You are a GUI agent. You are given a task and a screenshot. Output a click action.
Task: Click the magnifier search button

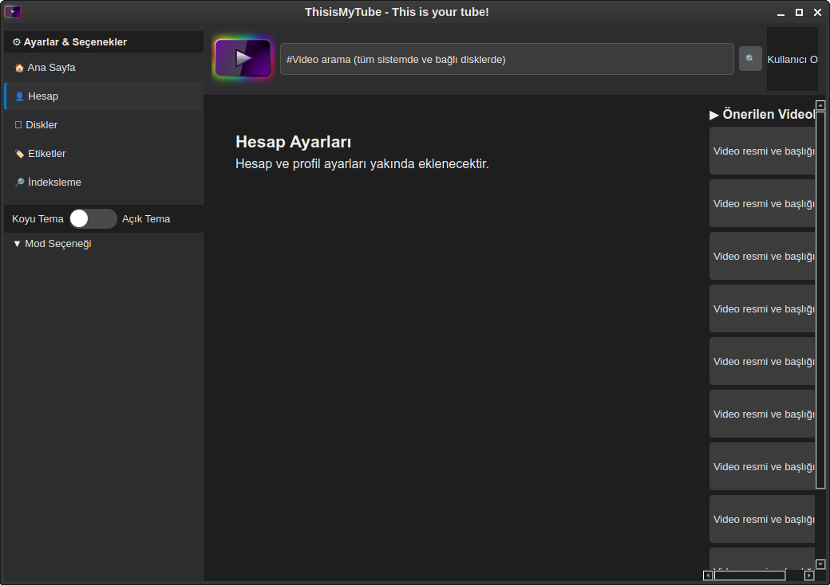coord(750,58)
